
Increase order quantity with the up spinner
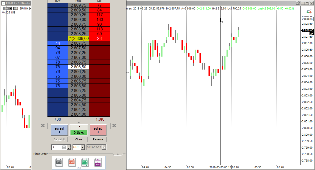[68, 146]
